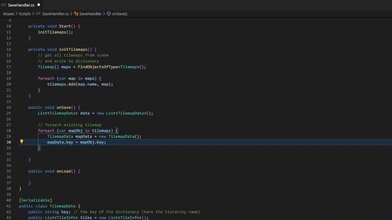Click 'private void initTilemaps()' declaration
This screenshot has height=220, width=392.
coord(60,50)
